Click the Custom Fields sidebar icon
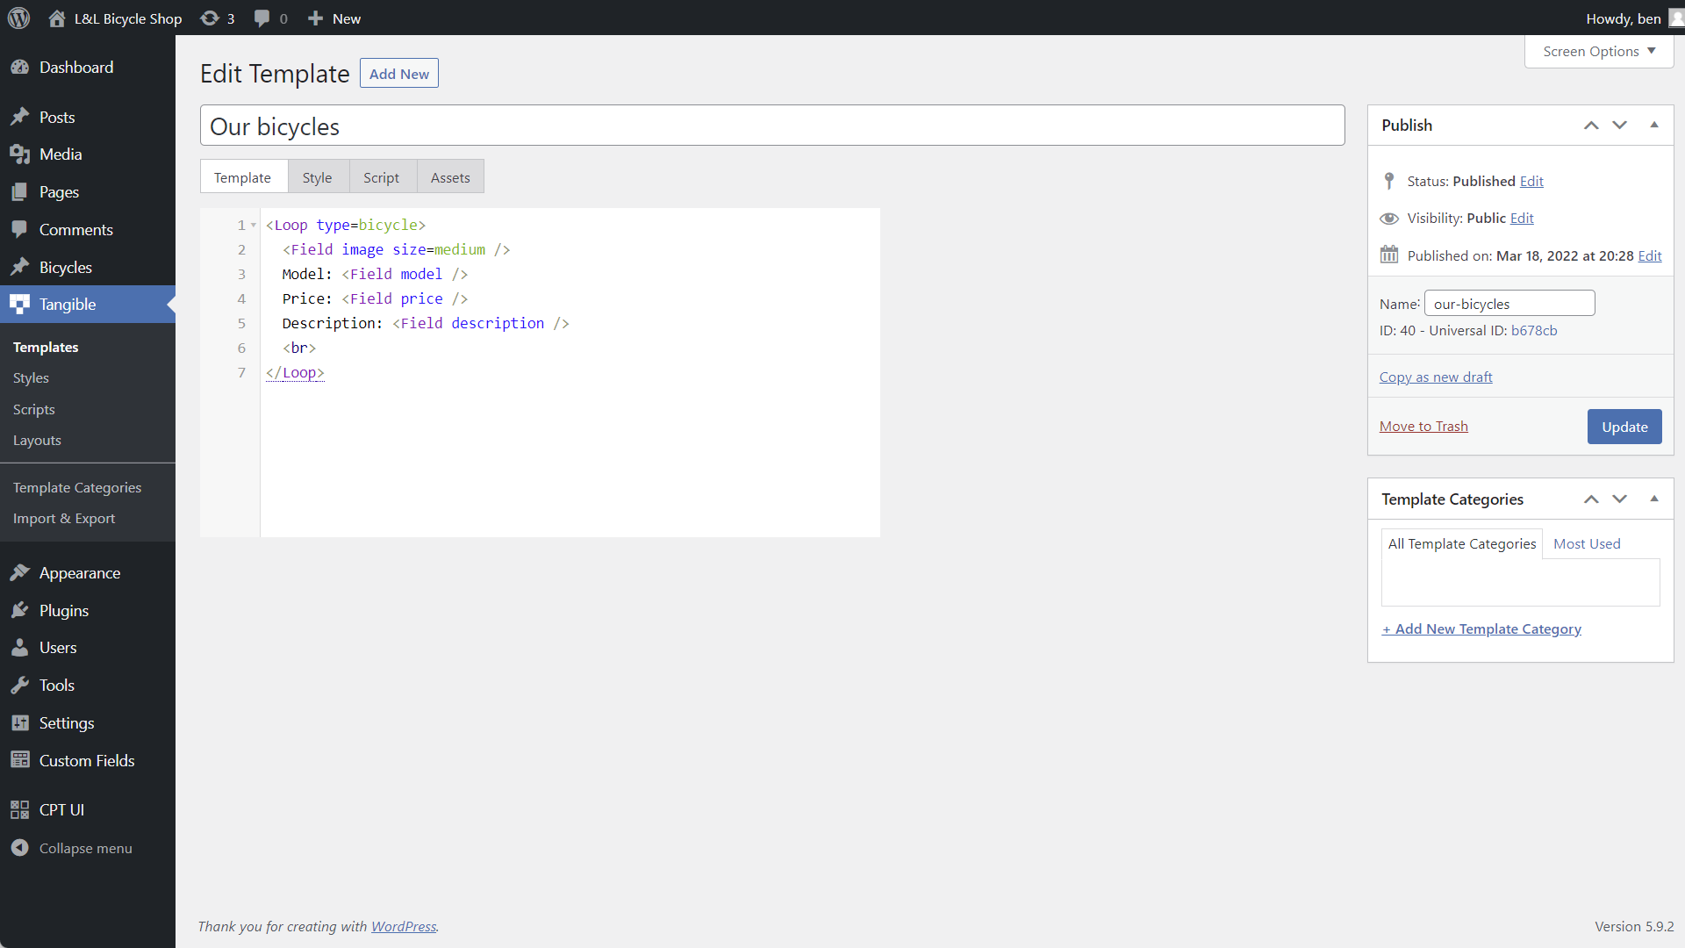This screenshot has width=1685, height=948. [19, 760]
